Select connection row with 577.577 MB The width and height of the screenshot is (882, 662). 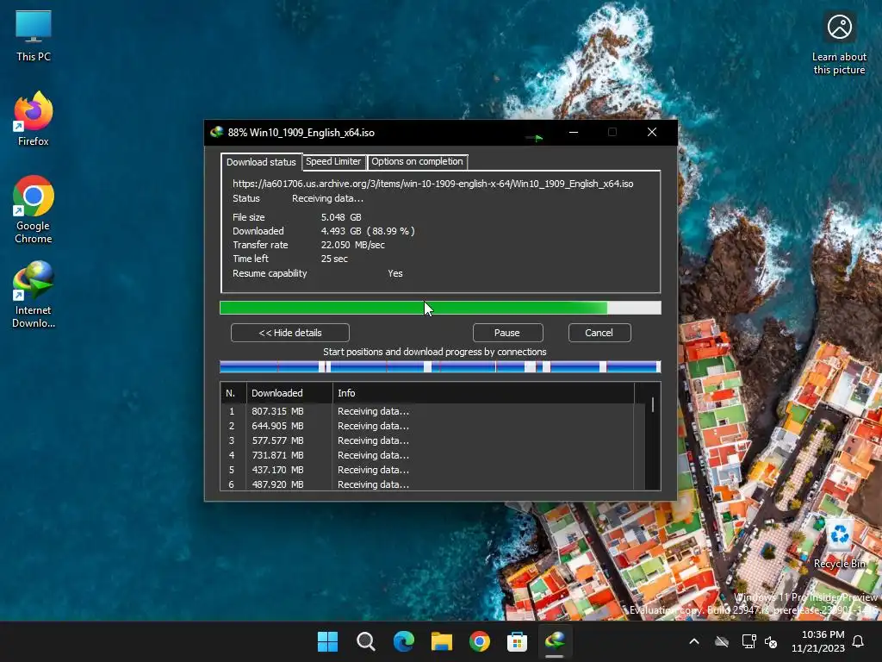432,440
